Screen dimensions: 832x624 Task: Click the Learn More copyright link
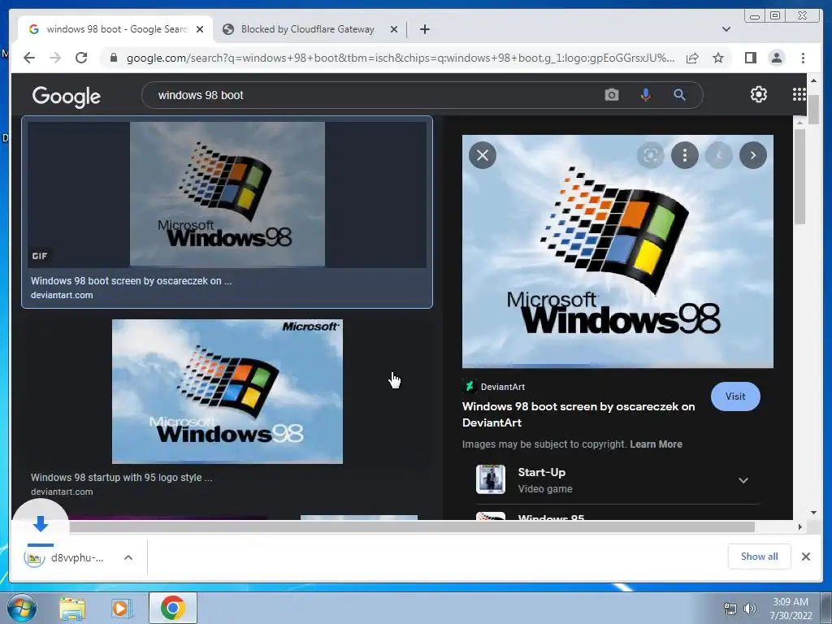click(656, 444)
